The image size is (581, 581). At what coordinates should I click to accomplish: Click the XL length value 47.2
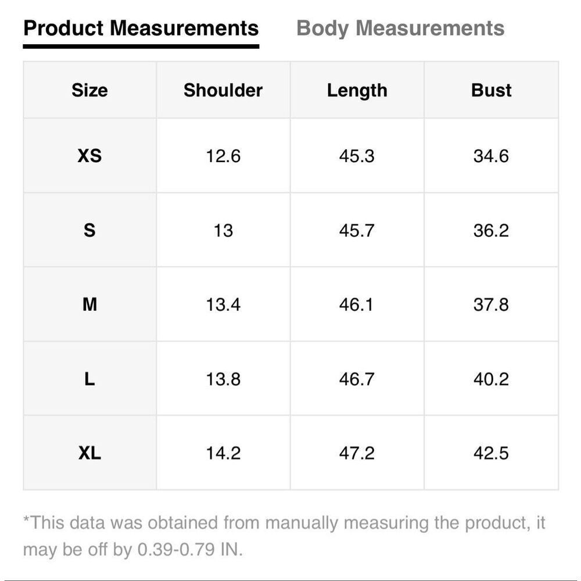(x=357, y=453)
